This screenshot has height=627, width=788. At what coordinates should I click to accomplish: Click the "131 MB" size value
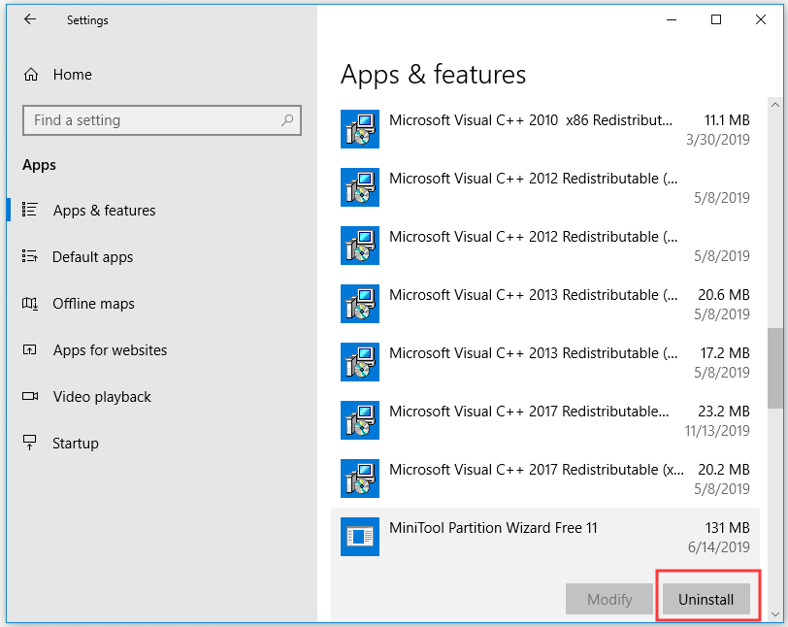click(728, 528)
